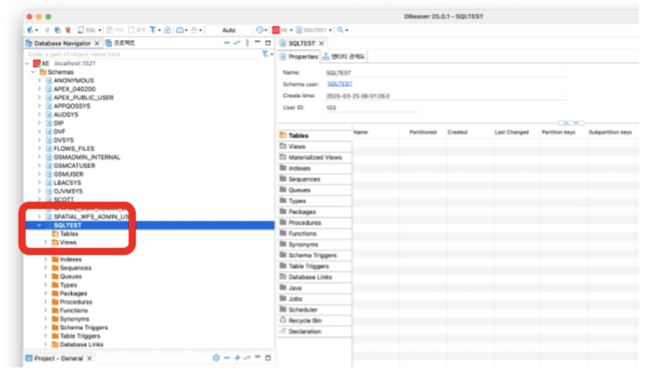Click the Project panel settings gear icon

click(x=216, y=358)
